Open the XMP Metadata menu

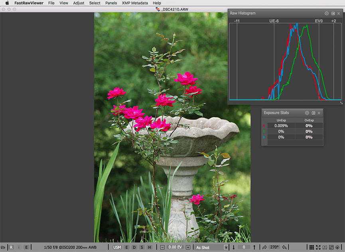pyautogui.click(x=135, y=3)
